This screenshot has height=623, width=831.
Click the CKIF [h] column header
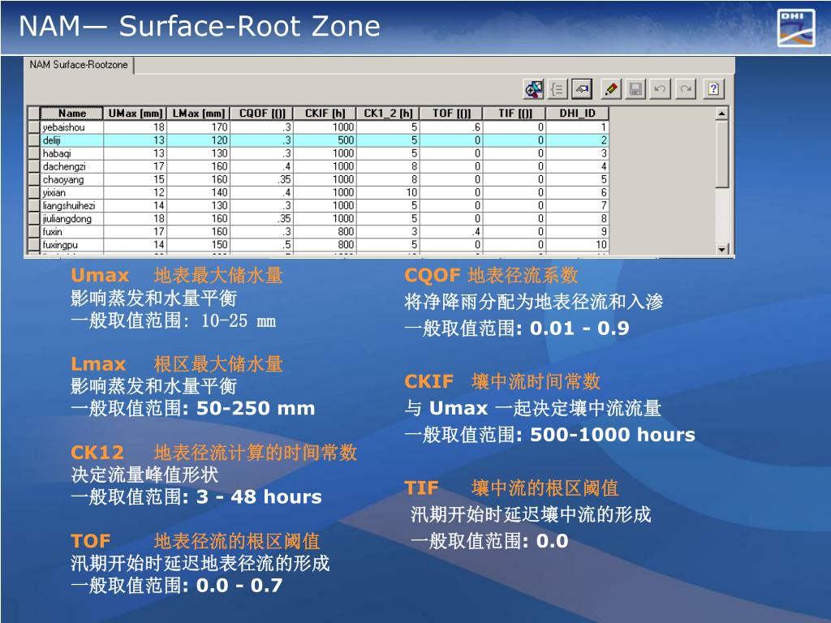pos(325,114)
